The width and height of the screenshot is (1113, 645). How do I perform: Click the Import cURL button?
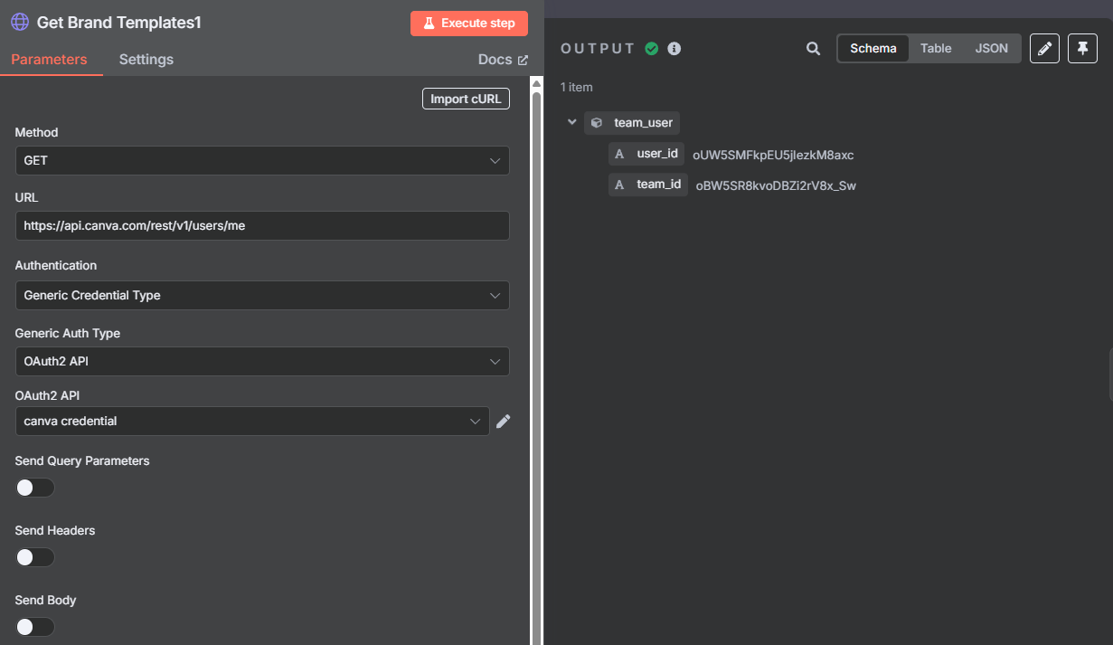click(466, 99)
